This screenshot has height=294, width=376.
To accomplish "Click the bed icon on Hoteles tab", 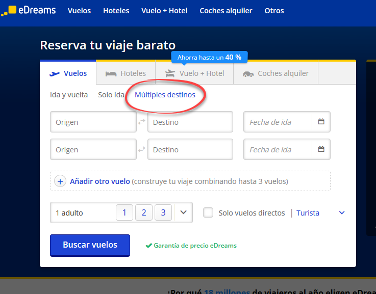I will [111, 74].
